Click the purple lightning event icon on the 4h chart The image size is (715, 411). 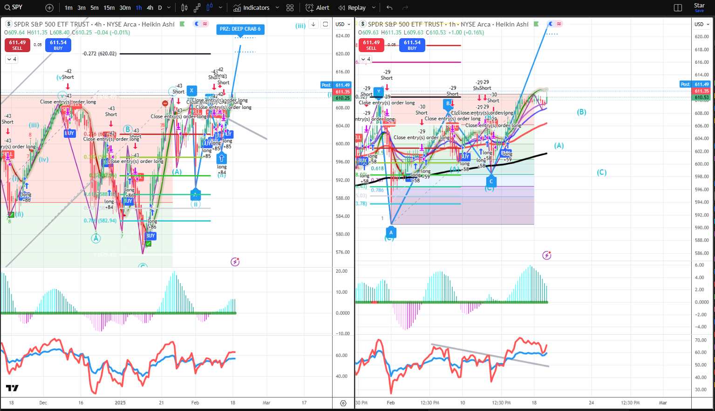point(235,262)
